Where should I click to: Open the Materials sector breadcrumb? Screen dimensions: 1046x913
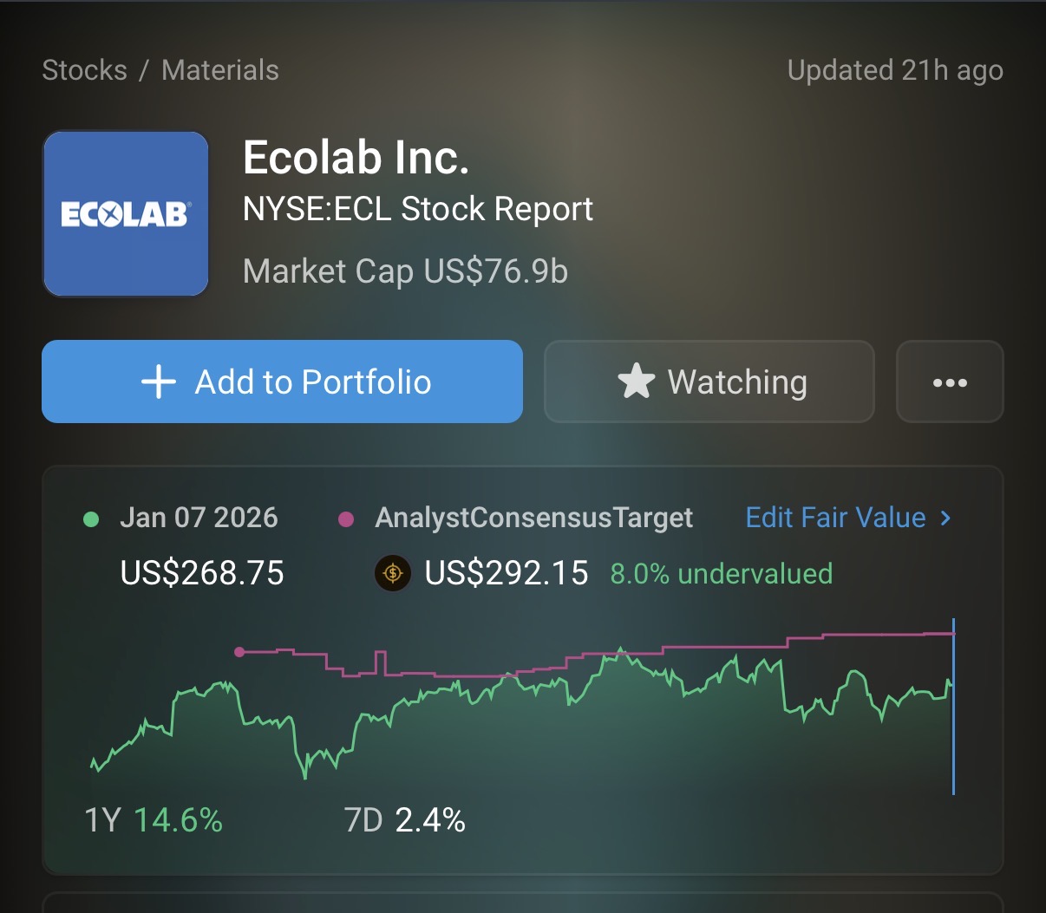[220, 70]
